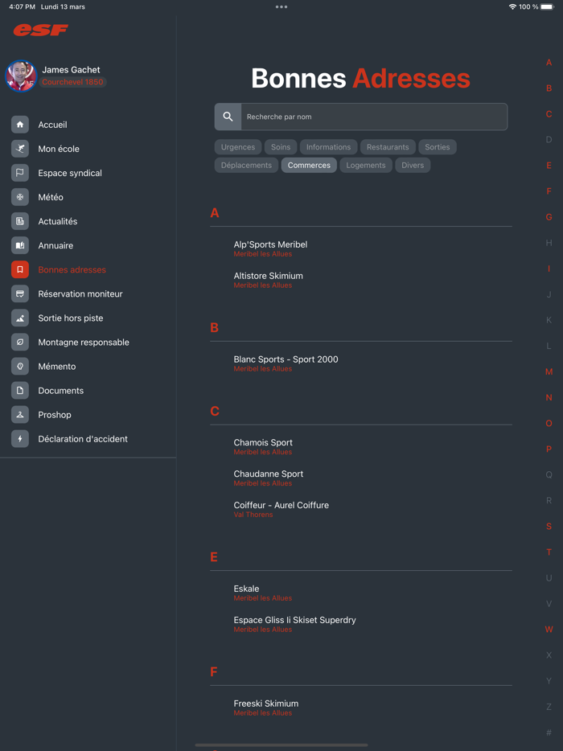Click the Documents file icon

tap(20, 391)
